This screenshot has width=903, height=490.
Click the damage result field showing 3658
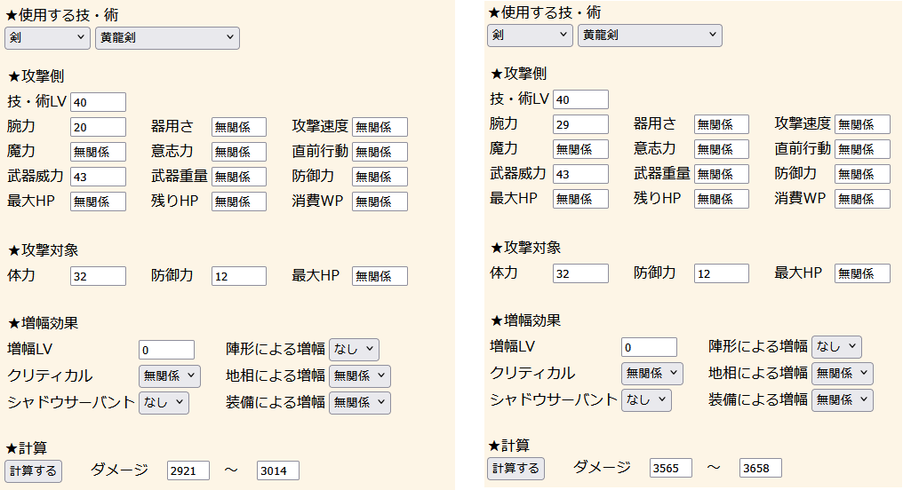760,468
